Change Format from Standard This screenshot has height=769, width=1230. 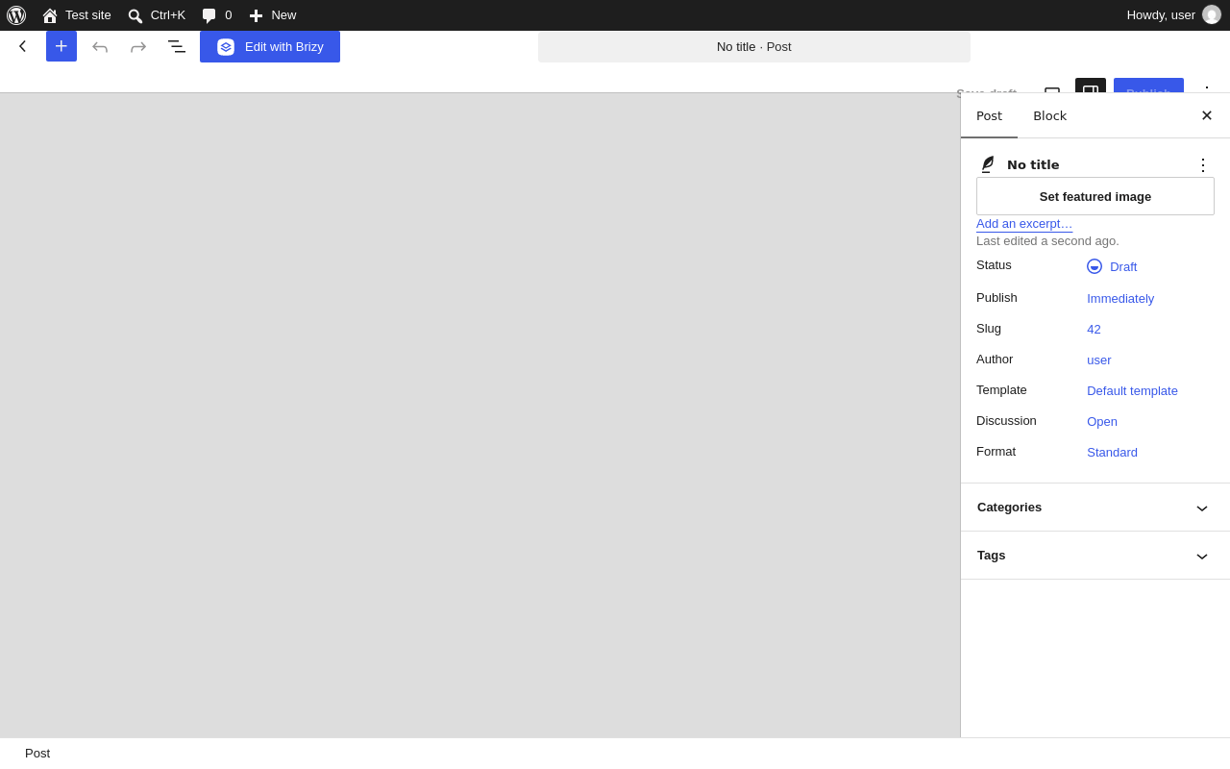(x=1112, y=452)
